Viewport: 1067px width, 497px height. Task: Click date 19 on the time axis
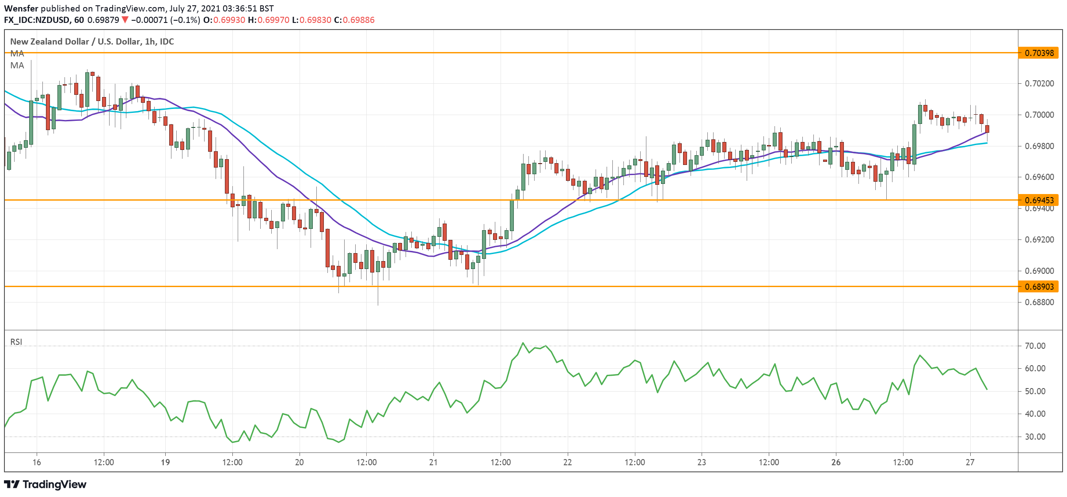[165, 462]
